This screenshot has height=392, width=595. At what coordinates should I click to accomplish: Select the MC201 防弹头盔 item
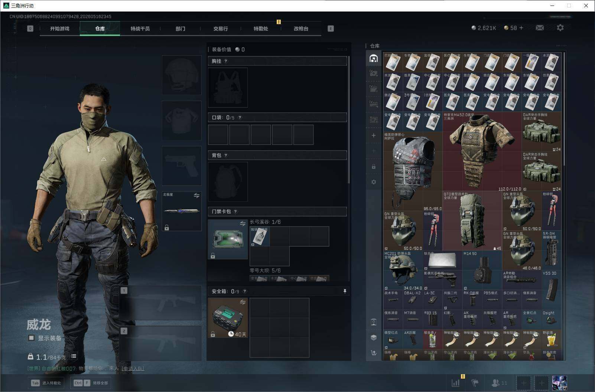403,271
